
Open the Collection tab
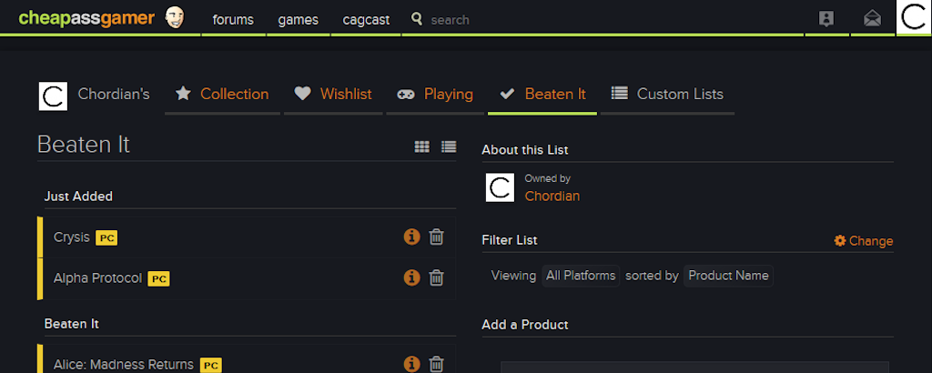[222, 94]
